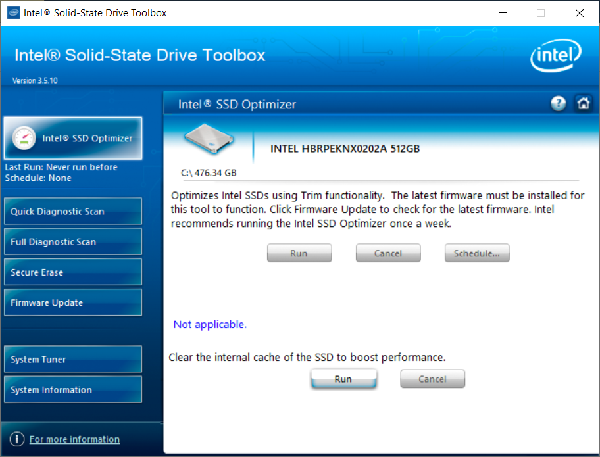Run the internal cache clear
600x457 pixels.
pyautogui.click(x=343, y=379)
